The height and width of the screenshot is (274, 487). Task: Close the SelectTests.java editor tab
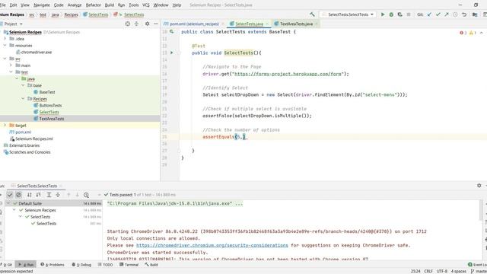click(267, 24)
